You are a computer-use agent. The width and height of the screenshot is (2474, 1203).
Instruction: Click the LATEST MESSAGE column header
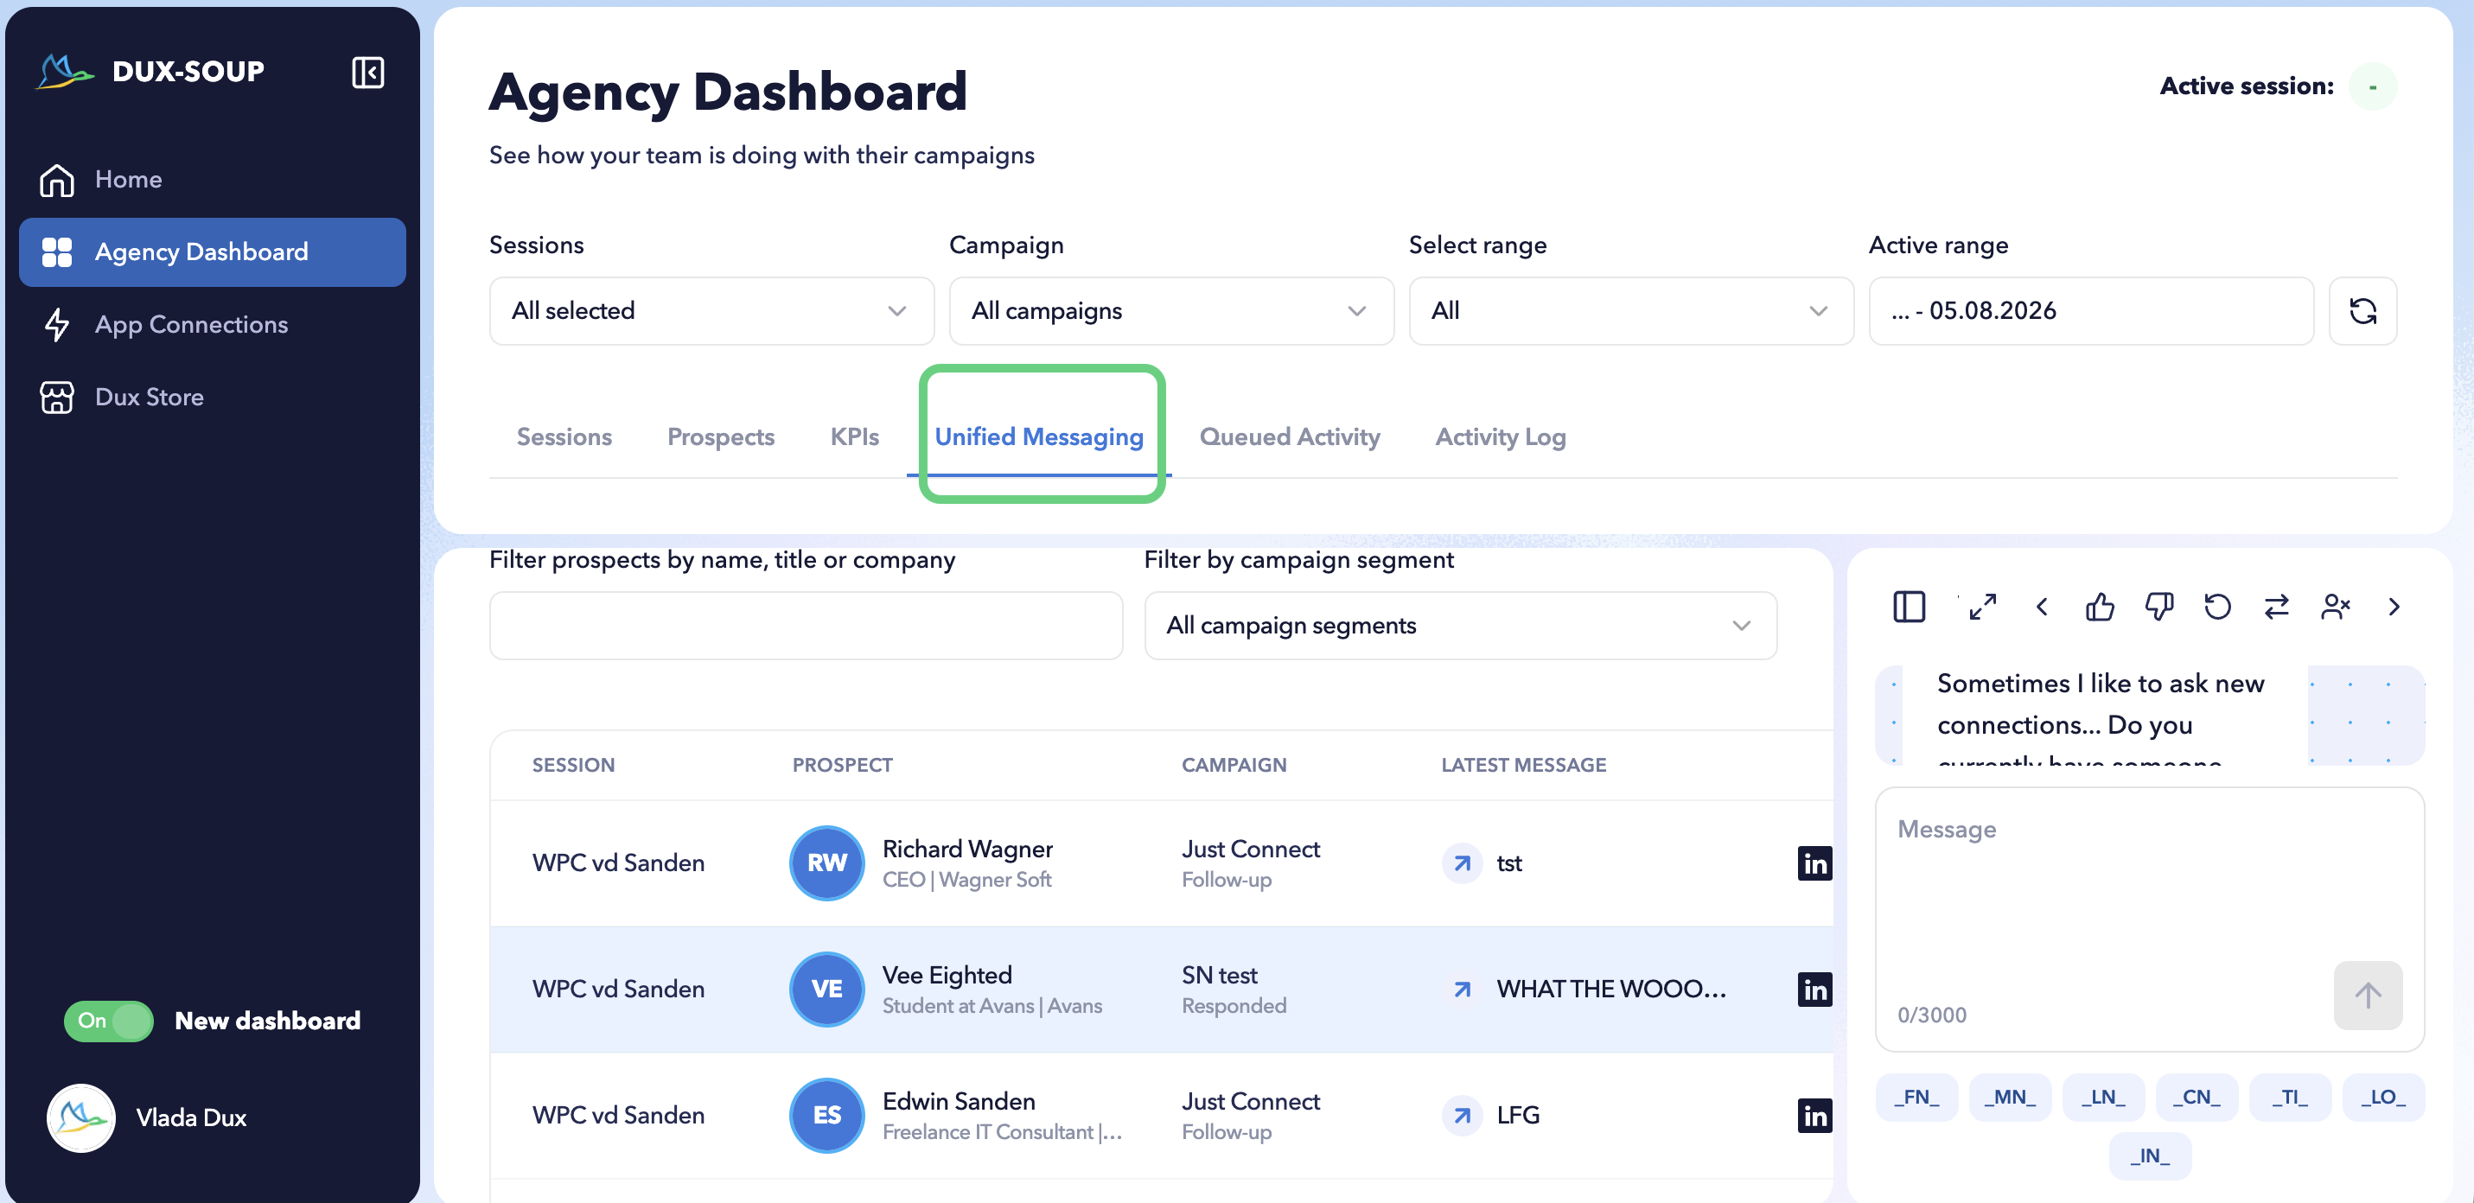(x=1523, y=765)
